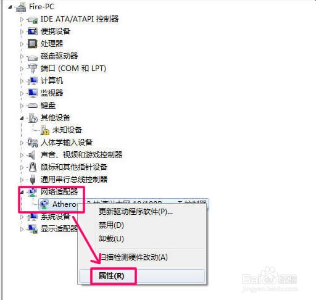Click the IDE ATA/ATAPI controller icon
This screenshot has height=300, width=316.
pos(33,20)
